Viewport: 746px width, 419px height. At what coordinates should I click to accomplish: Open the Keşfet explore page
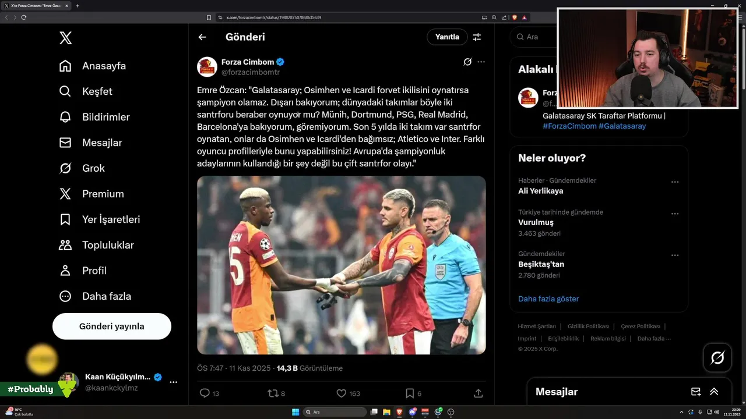(86, 91)
